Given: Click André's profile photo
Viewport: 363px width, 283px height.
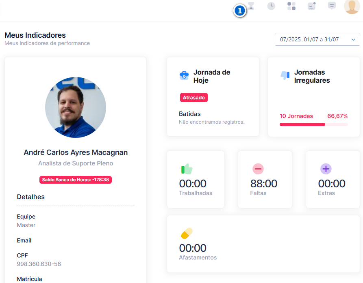Looking at the screenshot, I should point(76,107).
